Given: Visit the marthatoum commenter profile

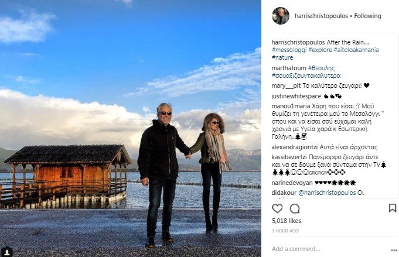Looking at the screenshot, I should [289, 68].
